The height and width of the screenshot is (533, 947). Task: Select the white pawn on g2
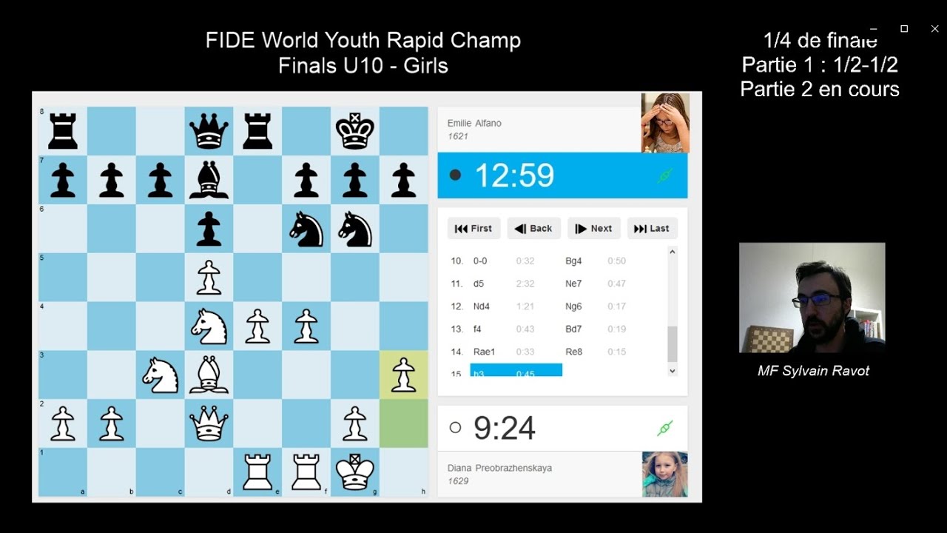[x=355, y=424]
